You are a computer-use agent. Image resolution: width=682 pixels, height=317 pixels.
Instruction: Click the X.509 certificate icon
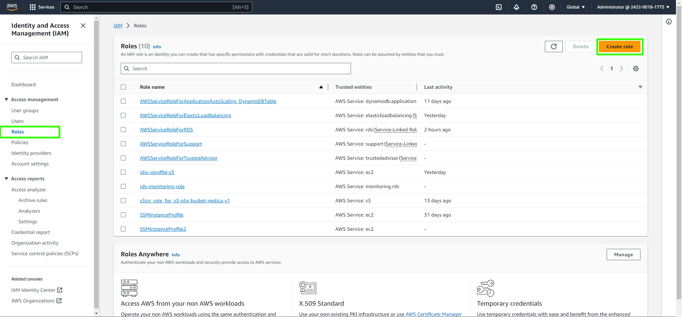click(x=308, y=288)
